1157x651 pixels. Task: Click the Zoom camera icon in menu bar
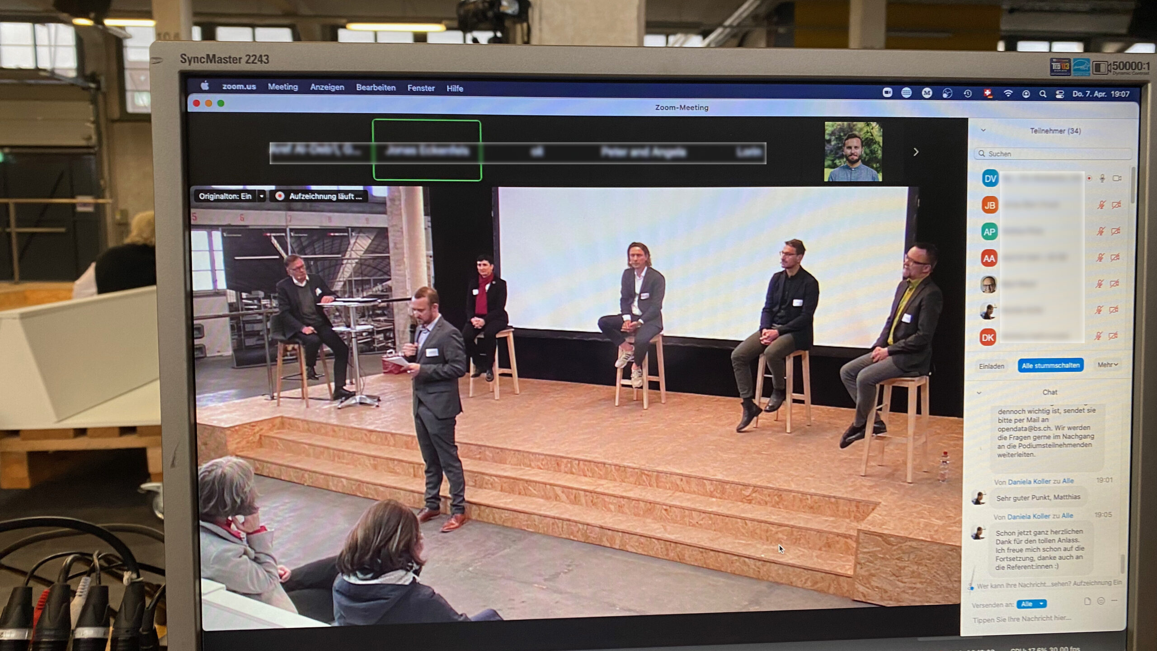(887, 93)
